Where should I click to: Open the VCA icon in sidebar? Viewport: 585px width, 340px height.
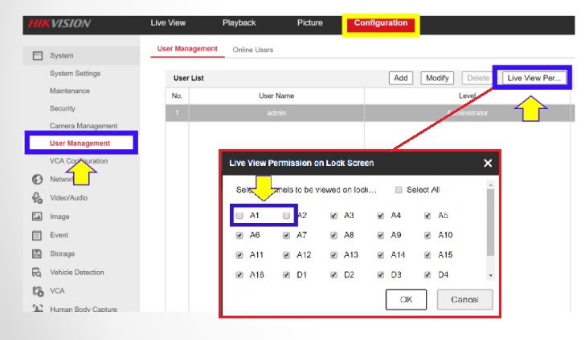(38, 291)
